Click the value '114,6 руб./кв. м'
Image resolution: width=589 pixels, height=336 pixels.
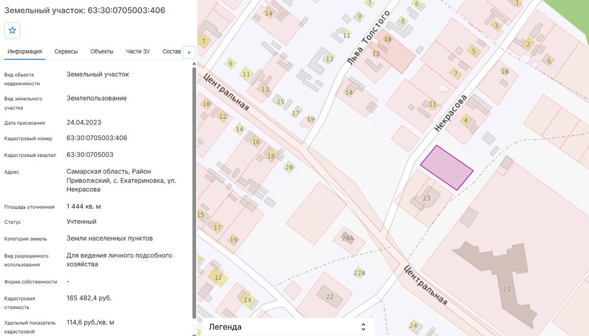click(90, 322)
